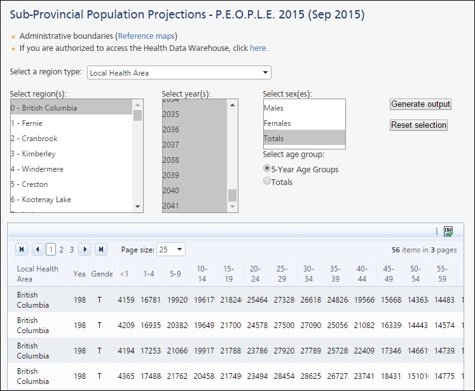Select '1 - Fernie' region
The width and height of the screenshot is (475, 391).
coord(71,123)
